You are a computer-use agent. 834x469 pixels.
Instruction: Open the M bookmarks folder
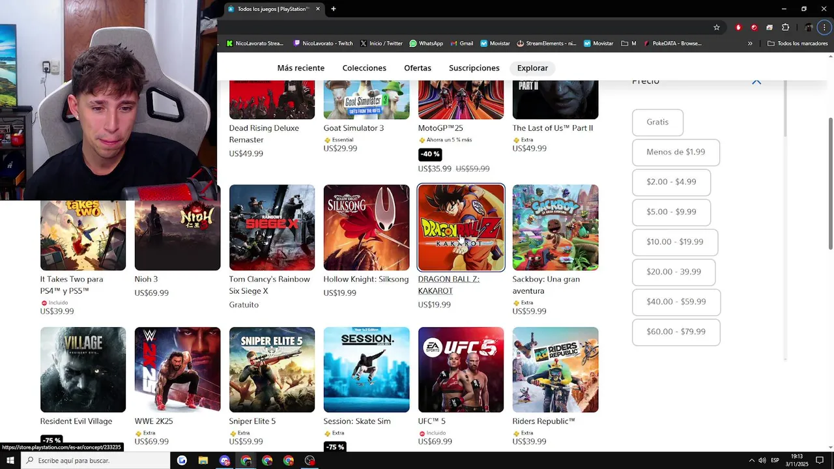click(x=629, y=44)
